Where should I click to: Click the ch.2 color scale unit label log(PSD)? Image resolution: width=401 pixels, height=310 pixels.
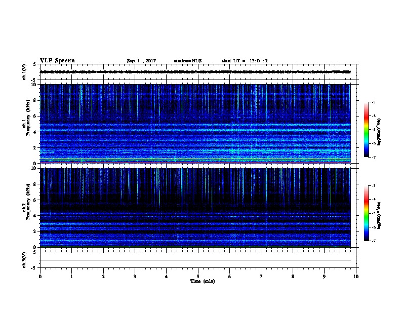click(379, 215)
